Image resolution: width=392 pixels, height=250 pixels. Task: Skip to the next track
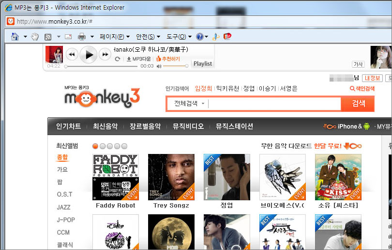[105, 55]
